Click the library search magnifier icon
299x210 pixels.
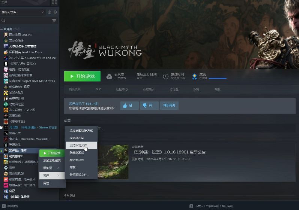click(3, 20)
